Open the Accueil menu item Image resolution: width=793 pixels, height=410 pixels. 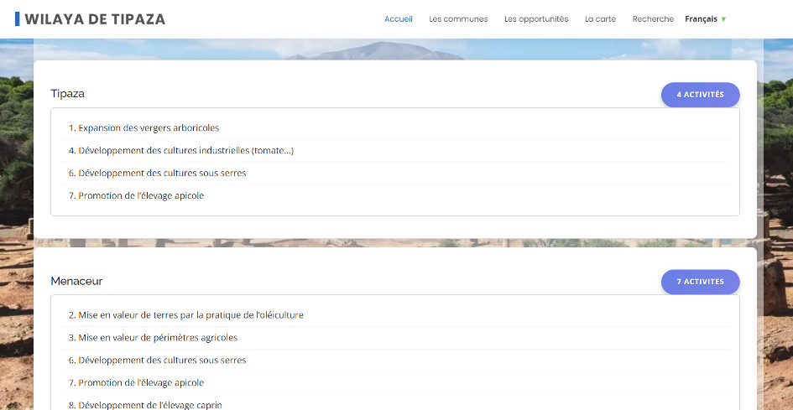coord(398,19)
